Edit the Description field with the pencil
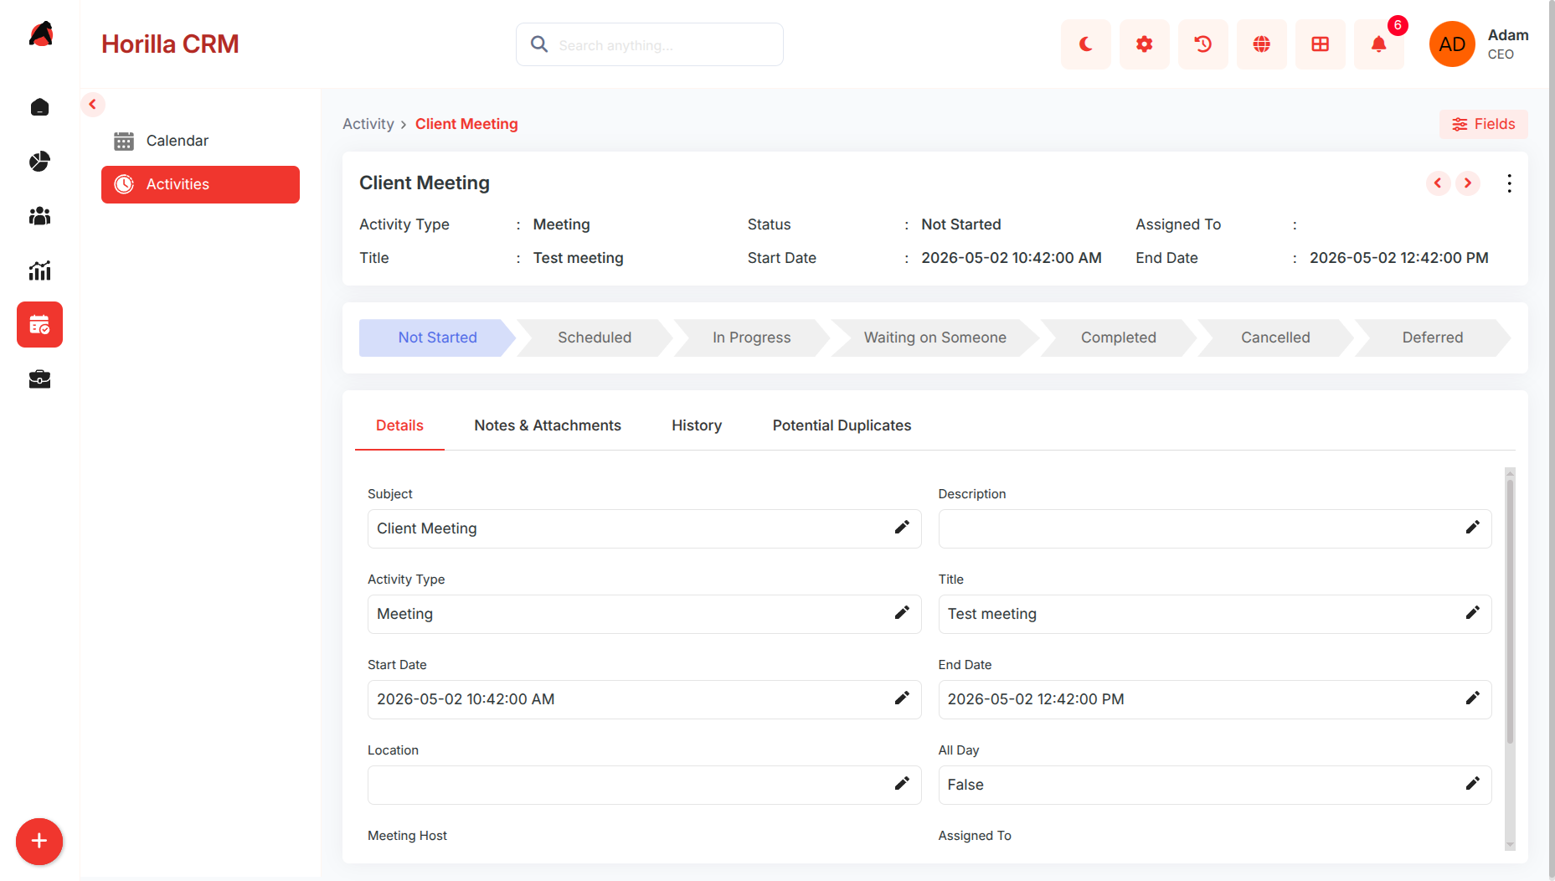Image resolution: width=1555 pixels, height=881 pixels. pyautogui.click(x=1472, y=528)
